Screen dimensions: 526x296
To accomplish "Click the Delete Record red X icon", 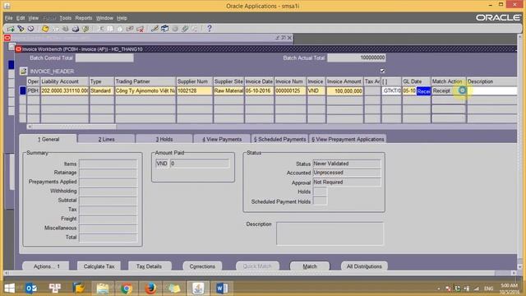I will [140, 29].
